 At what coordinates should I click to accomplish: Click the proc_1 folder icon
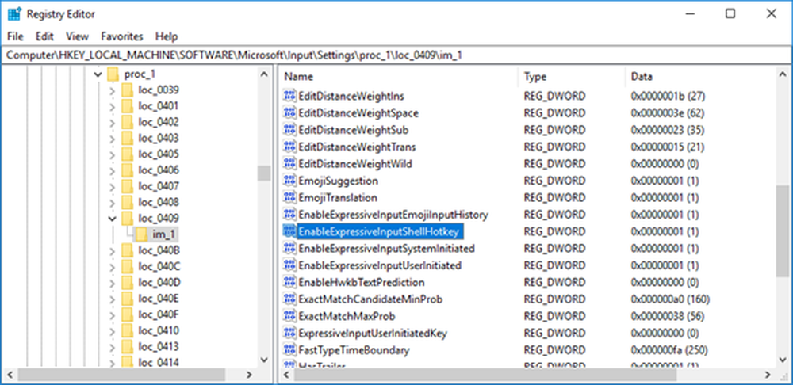coord(112,74)
